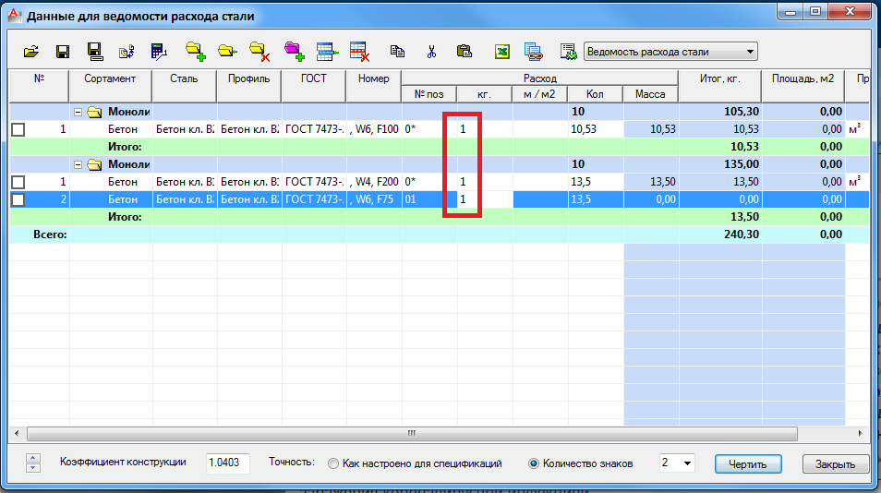
Task: Click the scissors cut icon
Action: point(430,52)
